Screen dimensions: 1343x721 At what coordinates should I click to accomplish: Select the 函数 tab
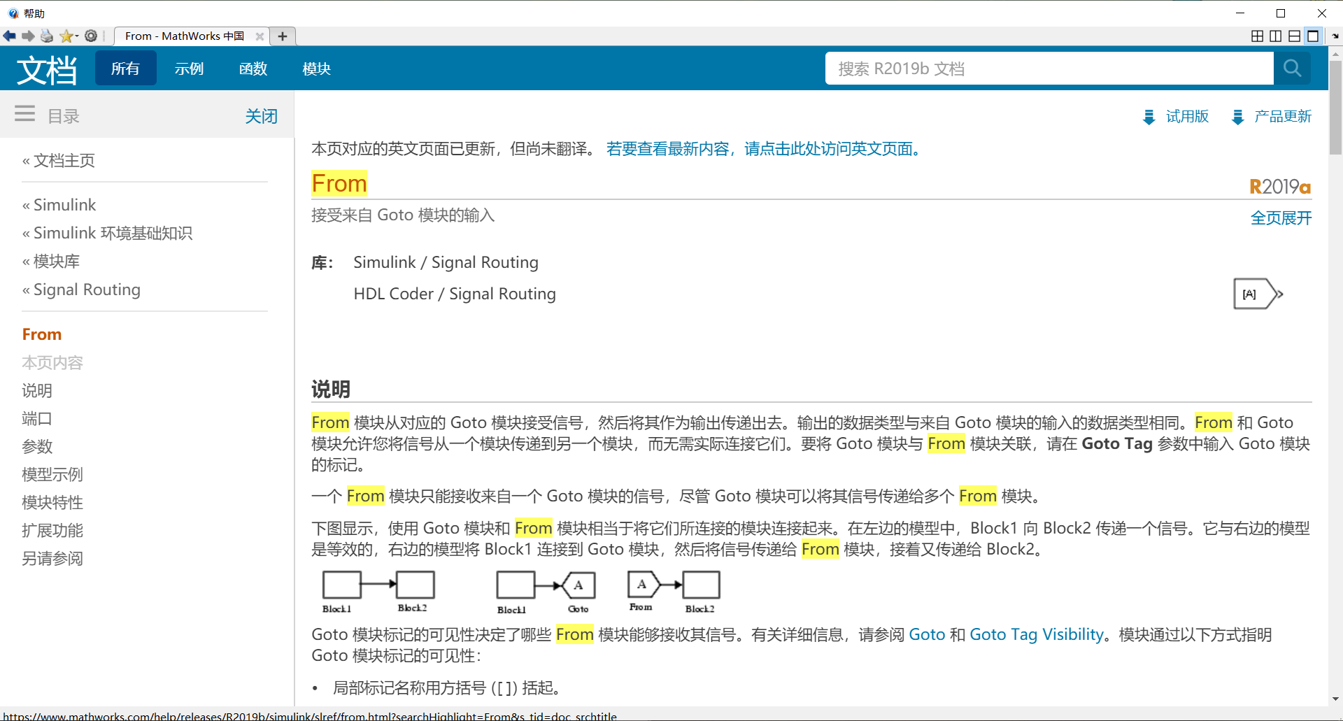[253, 69]
